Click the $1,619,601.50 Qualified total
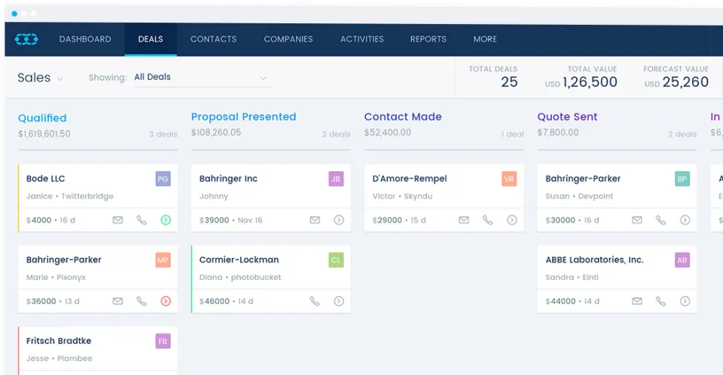 coord(44,134)
